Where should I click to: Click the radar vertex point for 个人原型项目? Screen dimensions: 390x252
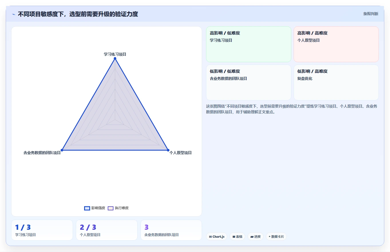point(168,150)
